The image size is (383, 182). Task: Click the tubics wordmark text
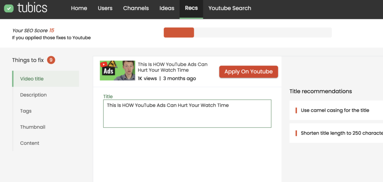click(32, 8)
